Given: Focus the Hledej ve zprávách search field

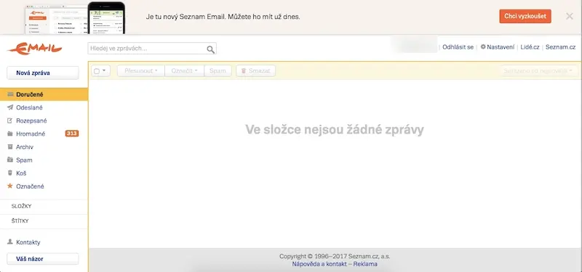Looking at the screenshot, I should (x=147, y=49).
